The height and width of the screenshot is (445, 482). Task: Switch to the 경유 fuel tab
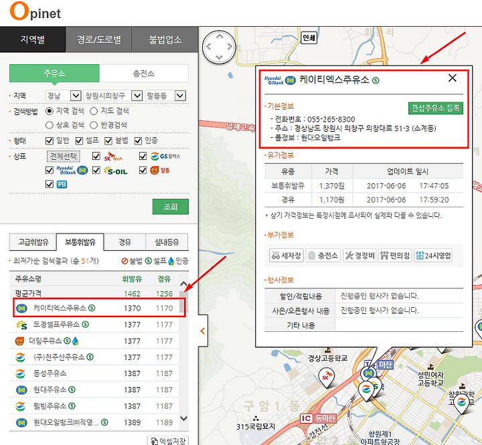click(125, 242)
